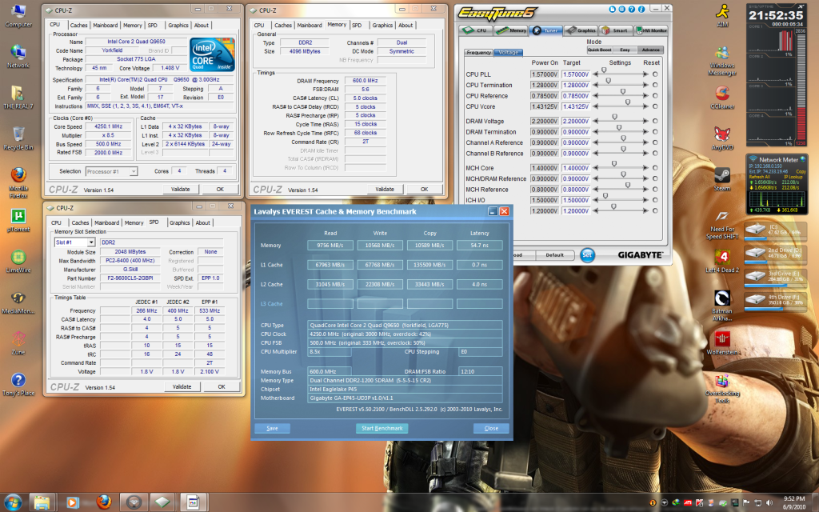
Task: Open Windows Explorer from the taskbar
Action: tap(42, 502)
